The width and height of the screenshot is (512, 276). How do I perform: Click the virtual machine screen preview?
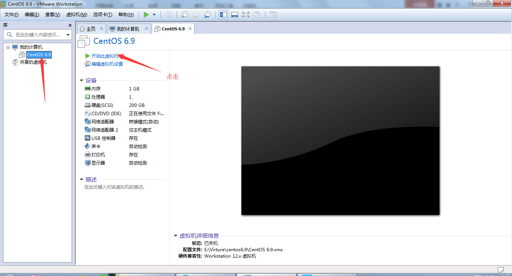coord(340,141)
